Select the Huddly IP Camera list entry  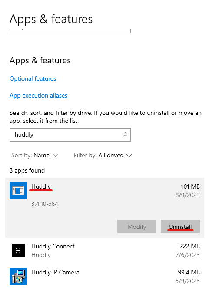(x=105, y=276)
